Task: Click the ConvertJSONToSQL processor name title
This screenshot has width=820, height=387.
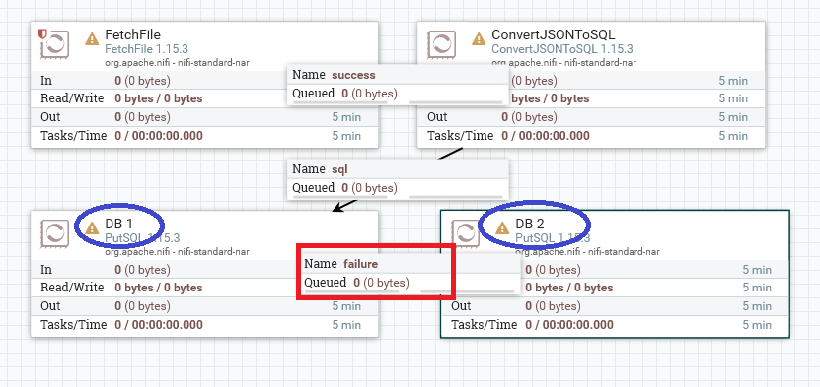Action: pos(554,34)
